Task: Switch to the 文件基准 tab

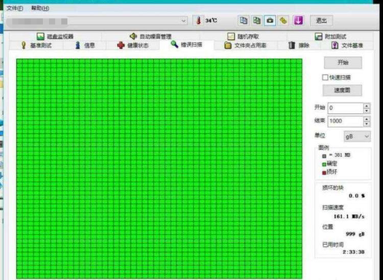Action: coord(347,45)
